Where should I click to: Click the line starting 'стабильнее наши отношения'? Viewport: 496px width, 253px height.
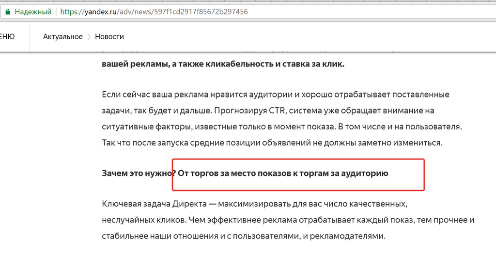[244, 236]
